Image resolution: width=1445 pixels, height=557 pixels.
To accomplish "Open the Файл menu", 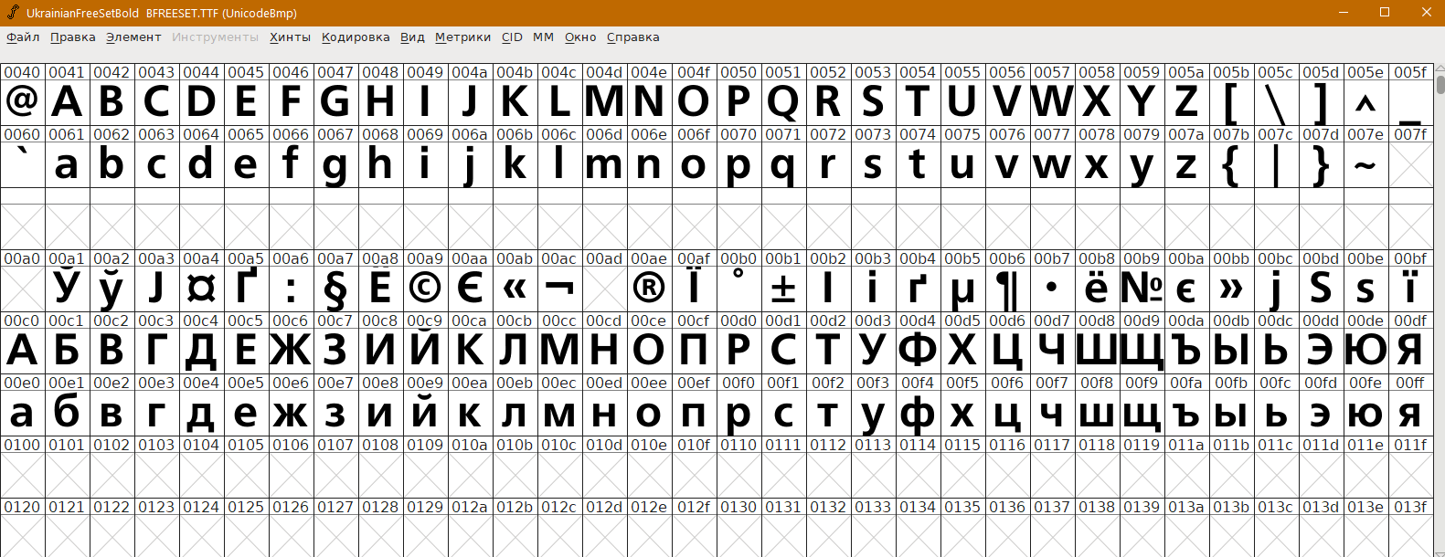I will click(x=23, y=37).
